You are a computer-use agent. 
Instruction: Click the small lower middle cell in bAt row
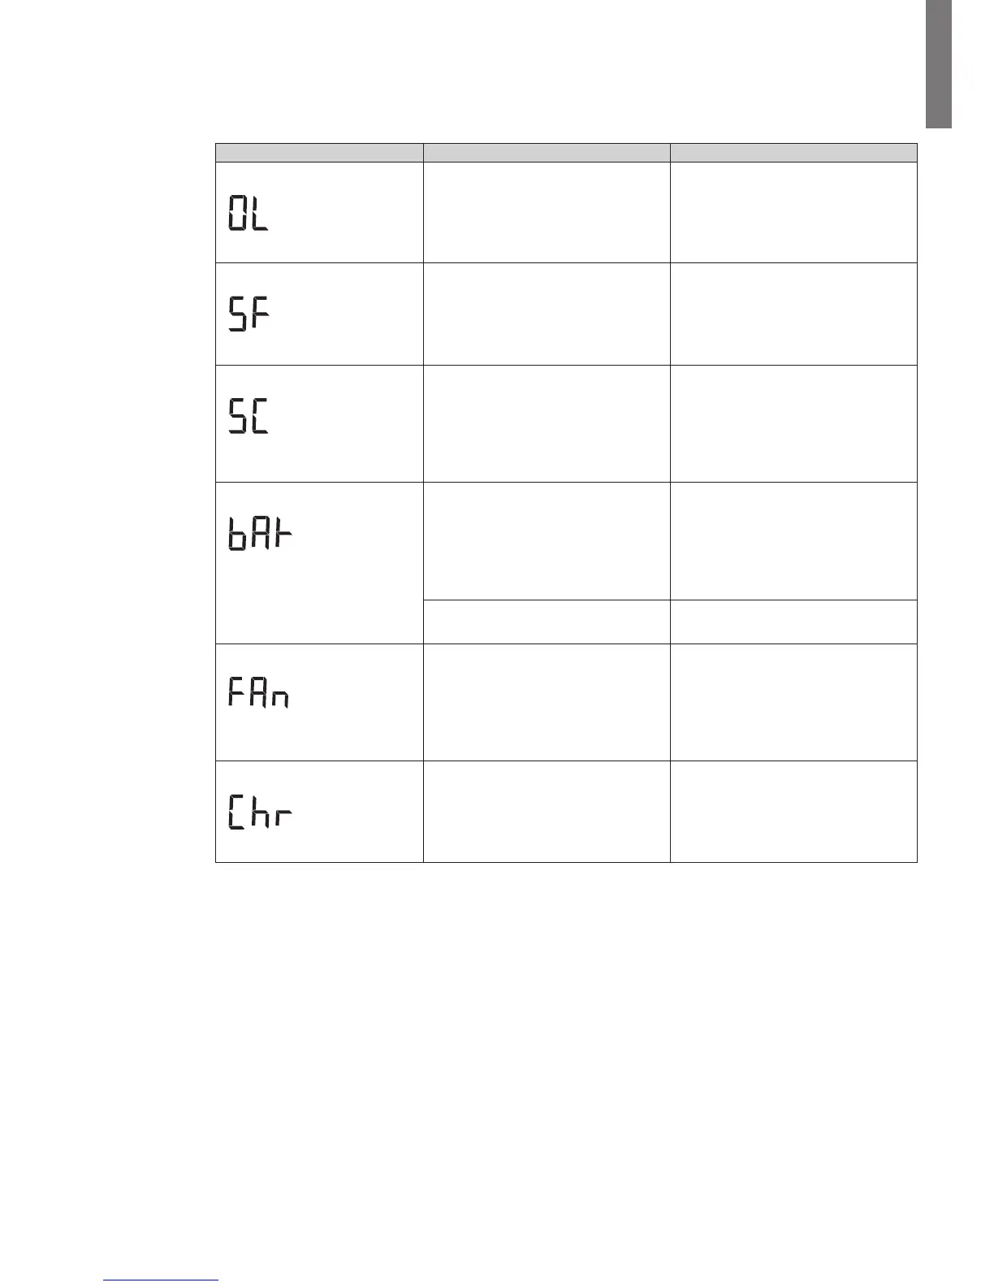(x=547, y=622)
